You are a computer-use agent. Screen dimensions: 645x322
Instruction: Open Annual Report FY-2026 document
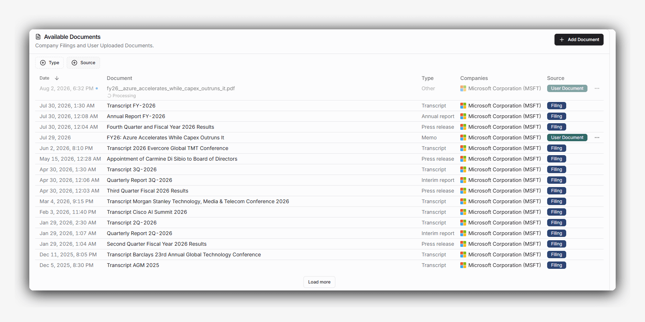click(x=136, y=116)
